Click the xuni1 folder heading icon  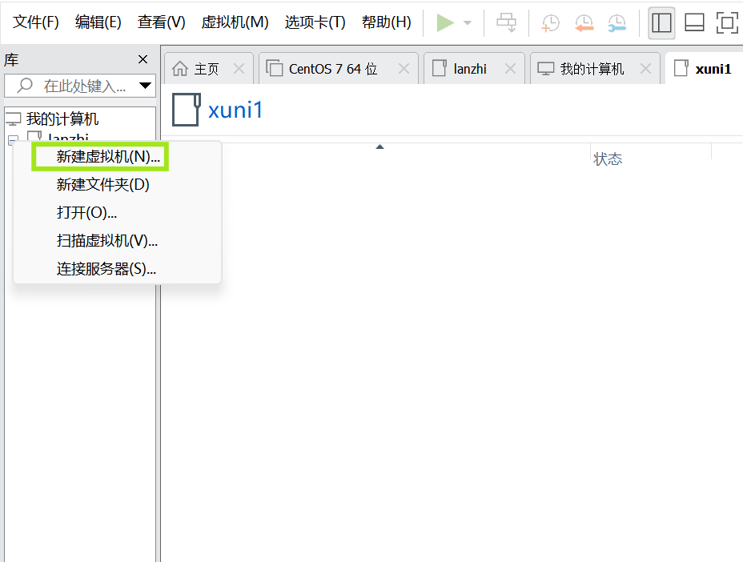[187, 110]
